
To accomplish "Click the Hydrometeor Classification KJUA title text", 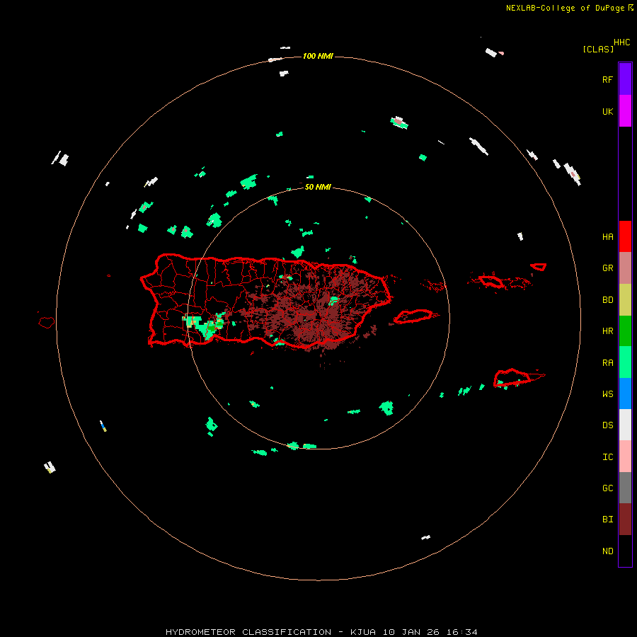I will tap(321, 632).
